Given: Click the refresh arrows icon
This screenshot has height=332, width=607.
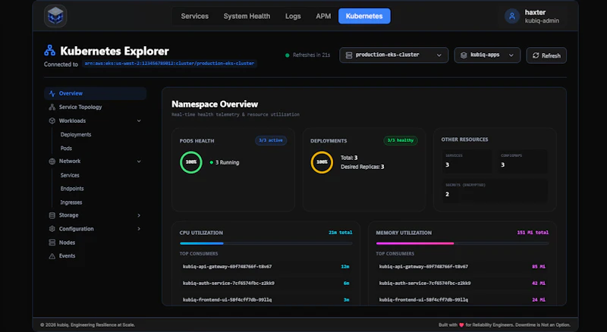Looking at the screenshot, I should point(536,55).
